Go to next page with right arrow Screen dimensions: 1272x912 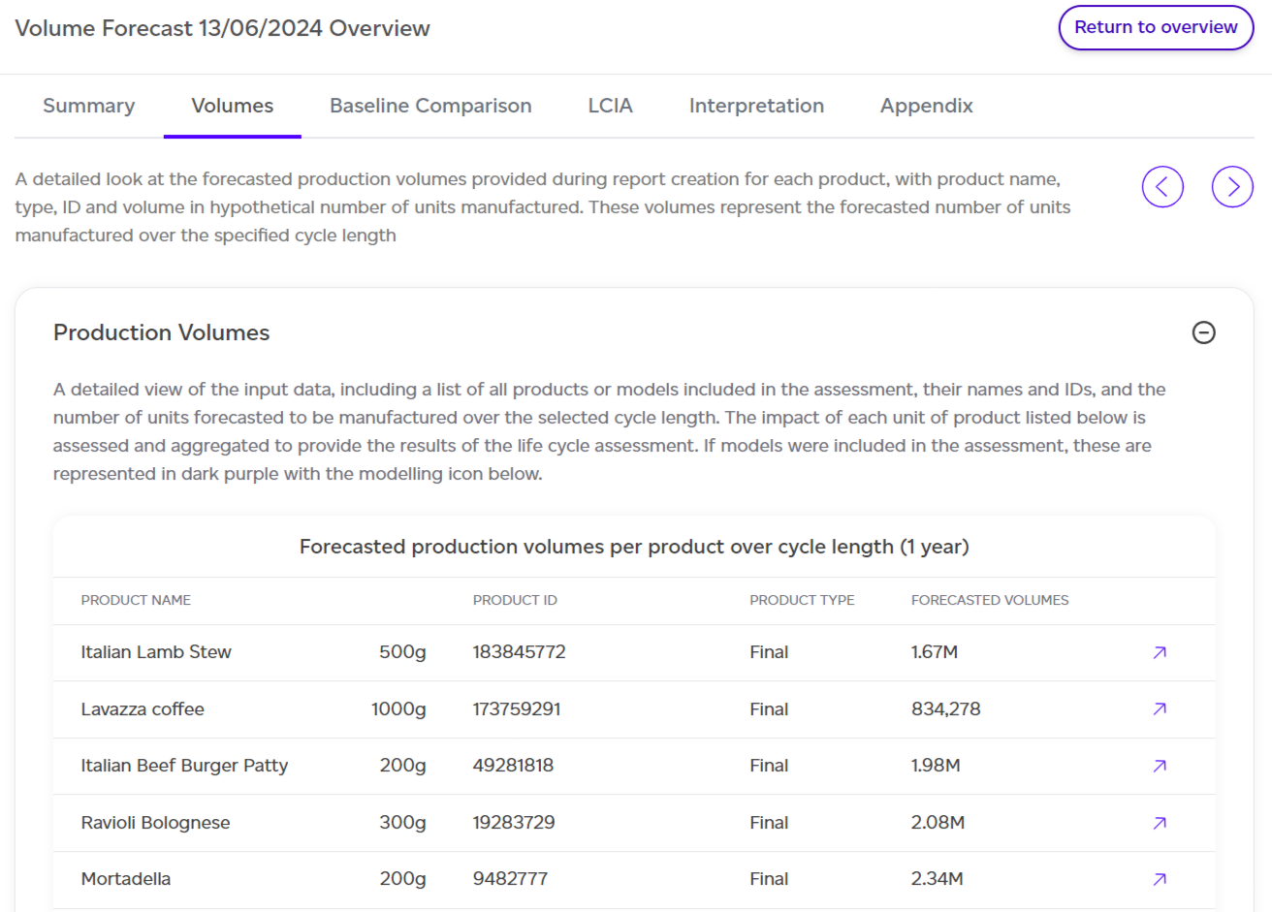click(x=1232, y=187)
